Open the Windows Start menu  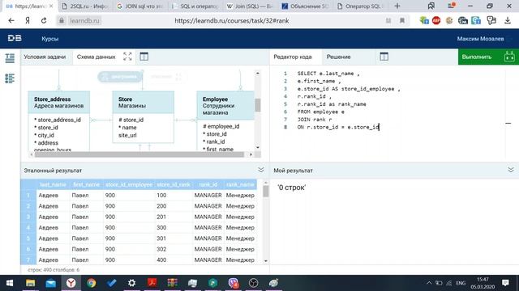10,283
